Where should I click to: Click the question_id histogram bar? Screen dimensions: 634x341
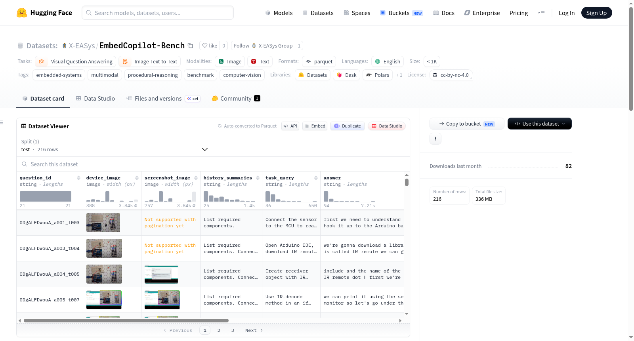(46, 196)
